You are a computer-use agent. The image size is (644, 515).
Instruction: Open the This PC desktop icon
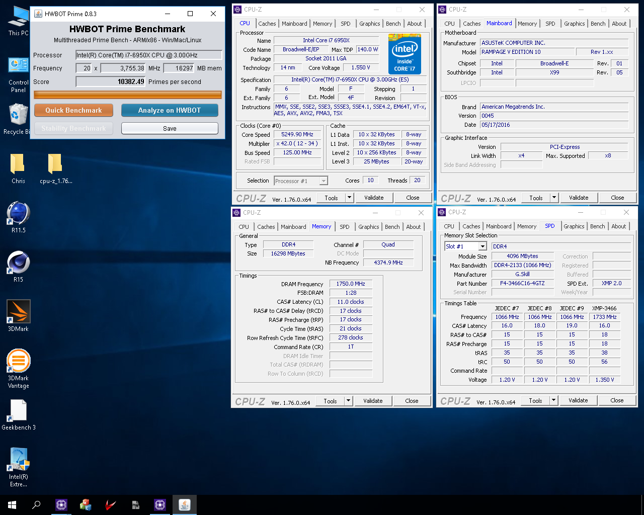click(18, 20)
